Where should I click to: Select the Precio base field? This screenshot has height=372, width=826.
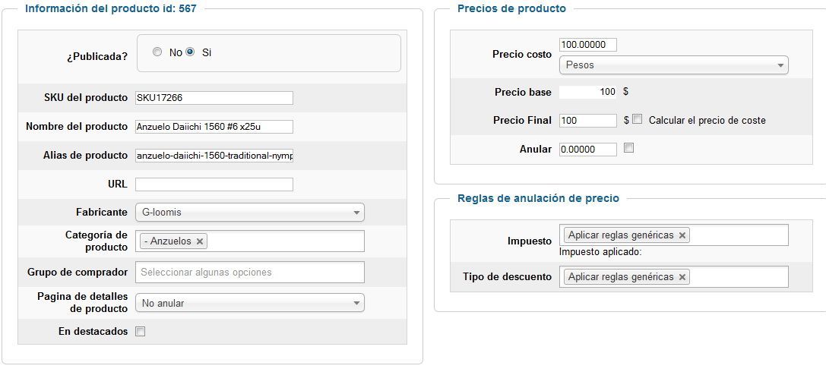click(x=588, y=92)
